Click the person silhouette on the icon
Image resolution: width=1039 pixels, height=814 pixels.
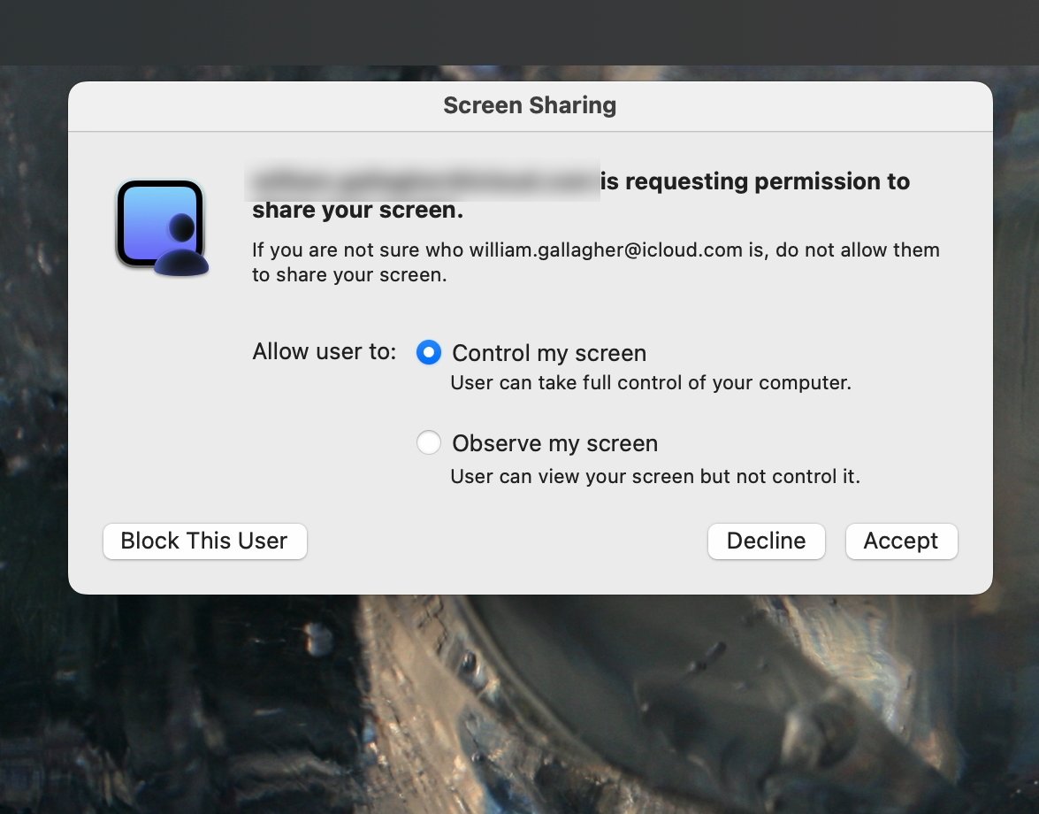coord(182,247)
